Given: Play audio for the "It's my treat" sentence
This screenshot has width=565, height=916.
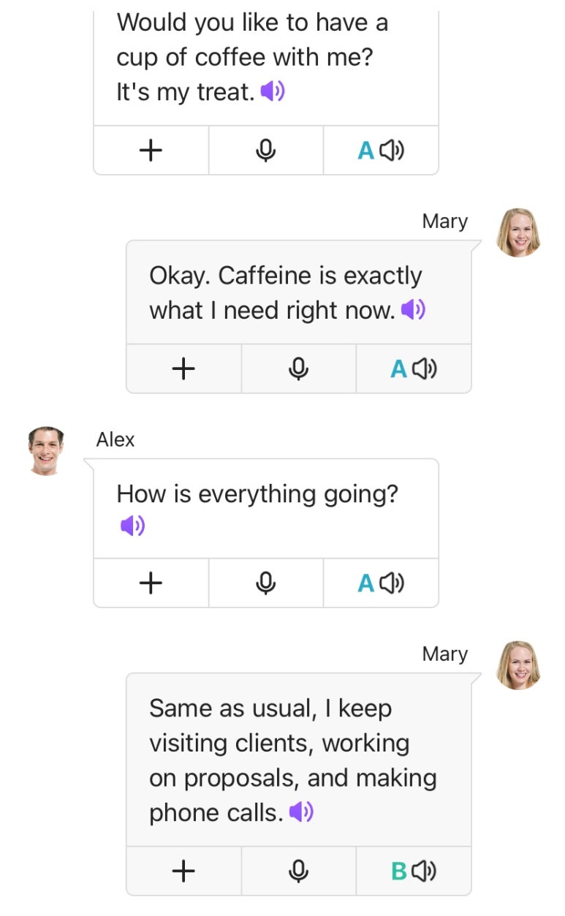Looking at the screenshot, I should (273, 92).
